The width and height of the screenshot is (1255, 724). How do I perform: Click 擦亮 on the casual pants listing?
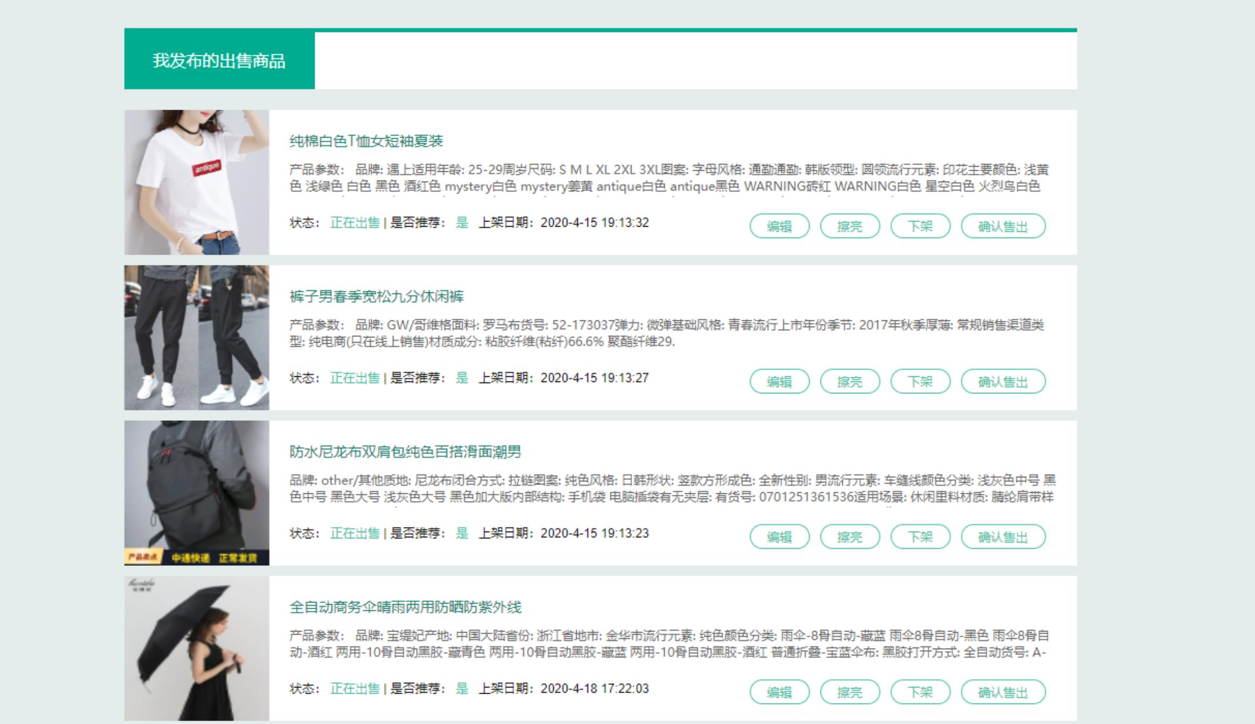click(x=850, y=381)
